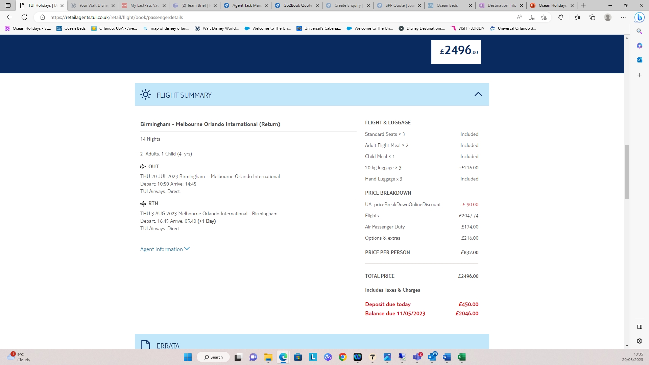The height and width of the screenshot is (365, 649).
Task: Go back using the browser arrow
Action: click(x=9, y=17)
